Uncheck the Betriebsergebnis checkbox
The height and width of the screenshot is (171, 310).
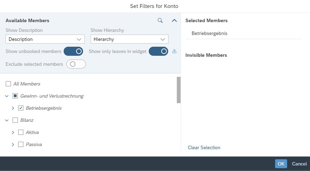coord(21,108)
